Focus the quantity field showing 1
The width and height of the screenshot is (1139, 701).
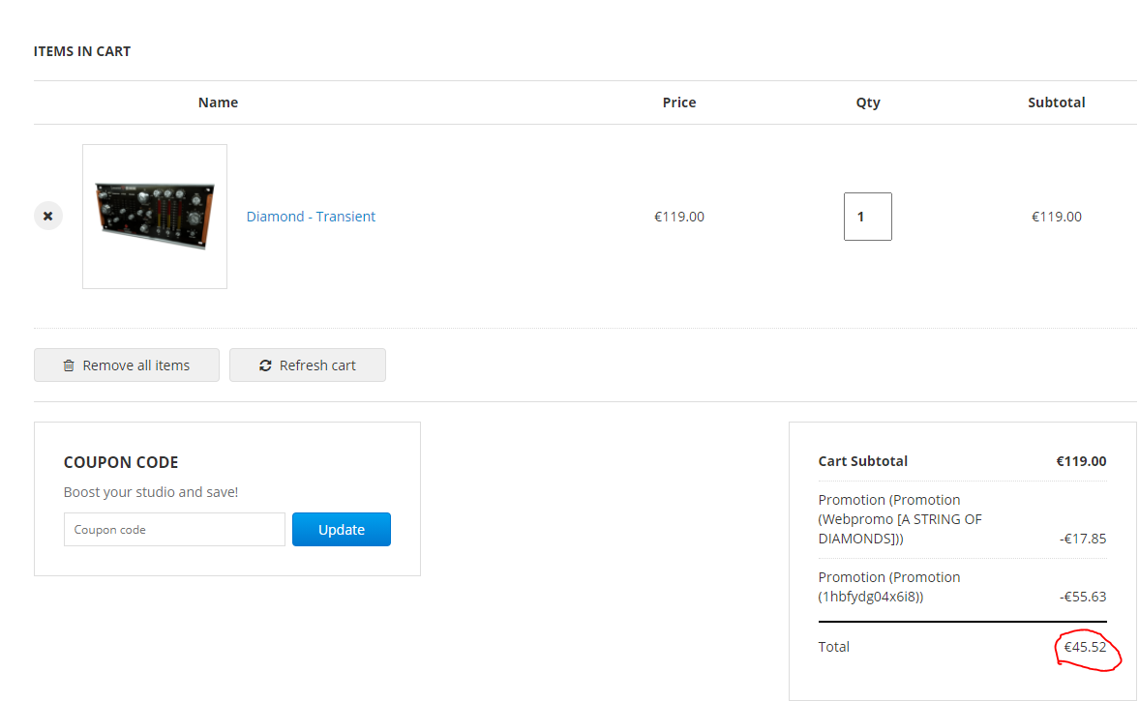point(867,217)
